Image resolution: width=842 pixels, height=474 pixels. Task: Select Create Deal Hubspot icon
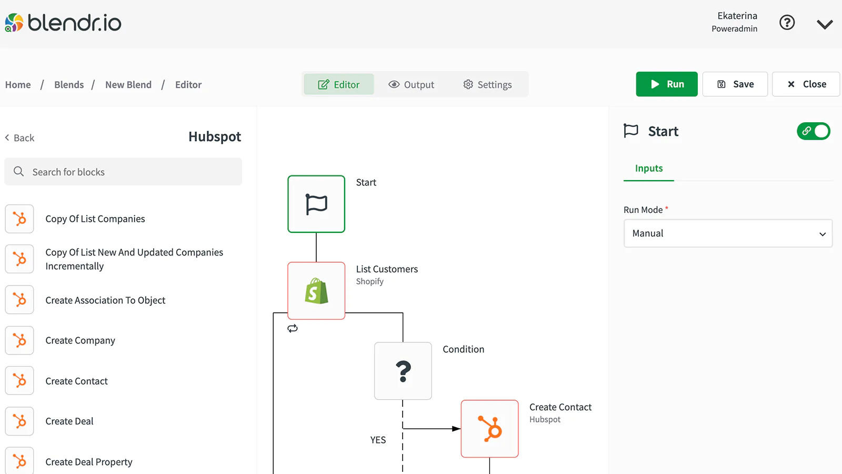[19, 421]
